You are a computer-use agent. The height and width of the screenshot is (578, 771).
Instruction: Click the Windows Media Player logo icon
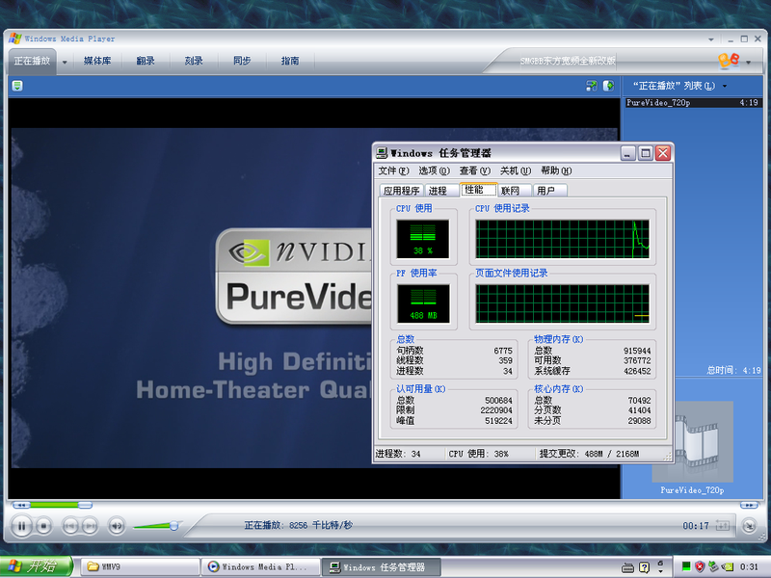(14, 39)
